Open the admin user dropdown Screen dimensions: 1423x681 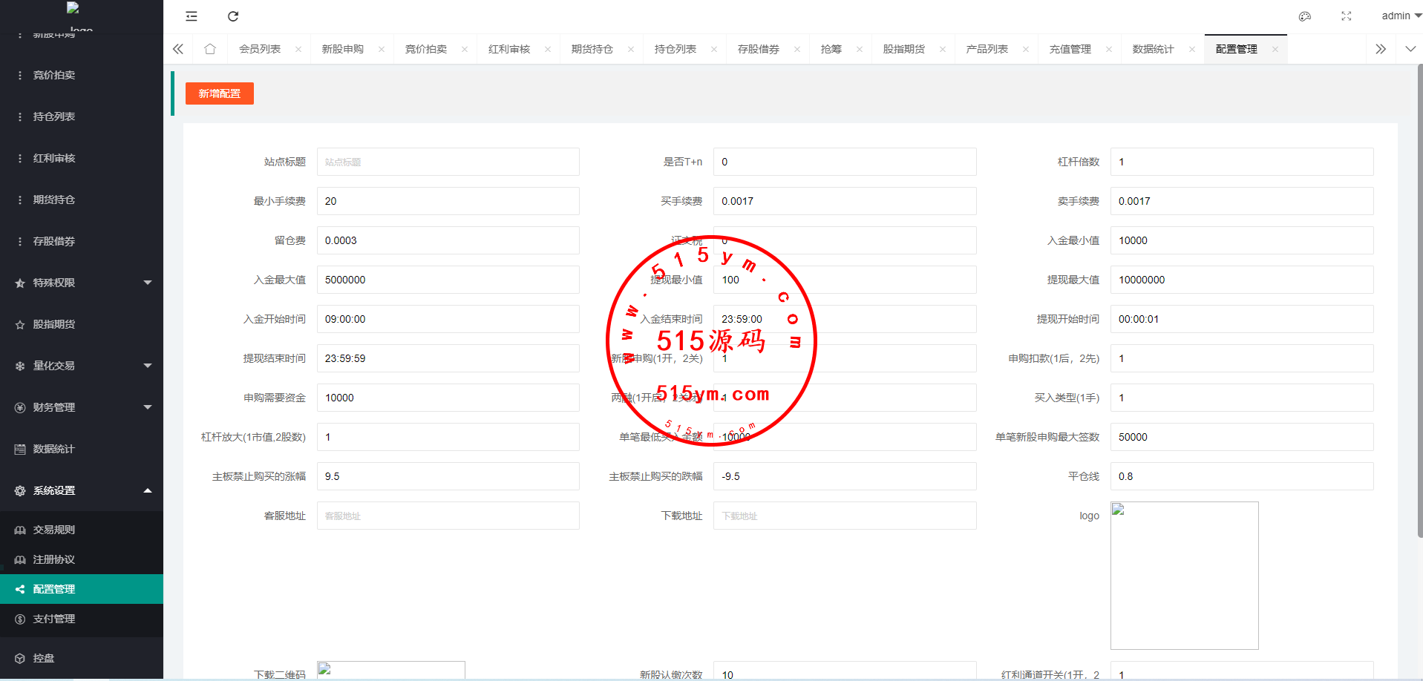click(x=1401, y=16)
